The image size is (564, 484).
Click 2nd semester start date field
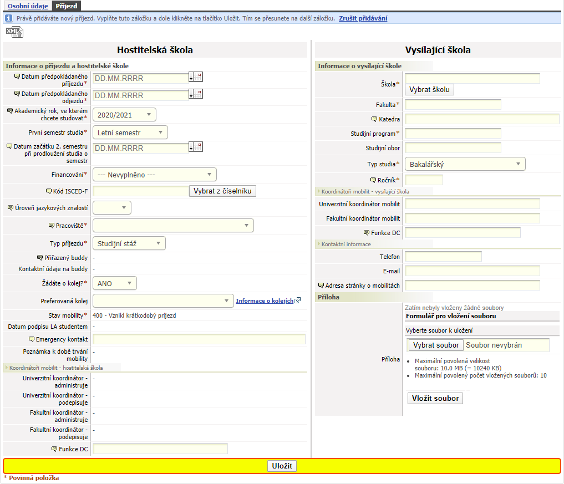tap(141, 148)
